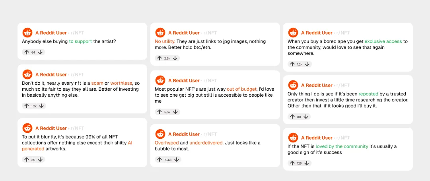The height and width of the screenshot is (181, 430).
Task: Click the 80 vote count
Action: pyautogui.click(x=33, y=160)
